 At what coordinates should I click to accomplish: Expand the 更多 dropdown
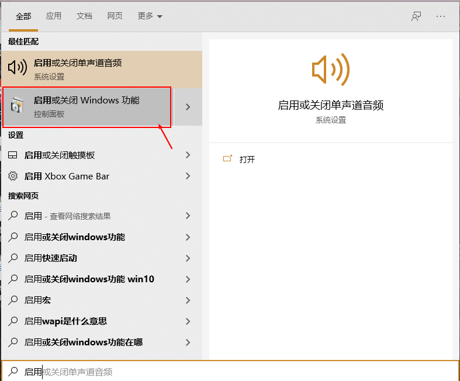(150, 16)
